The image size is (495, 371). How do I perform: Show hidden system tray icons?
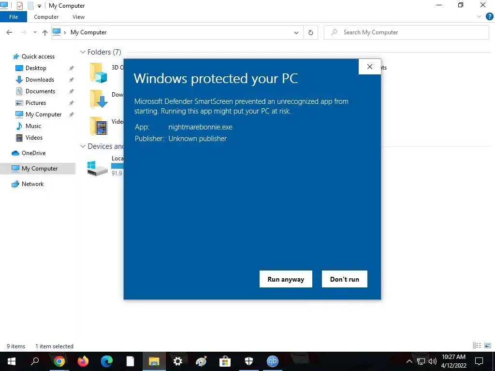coord(409,361)
